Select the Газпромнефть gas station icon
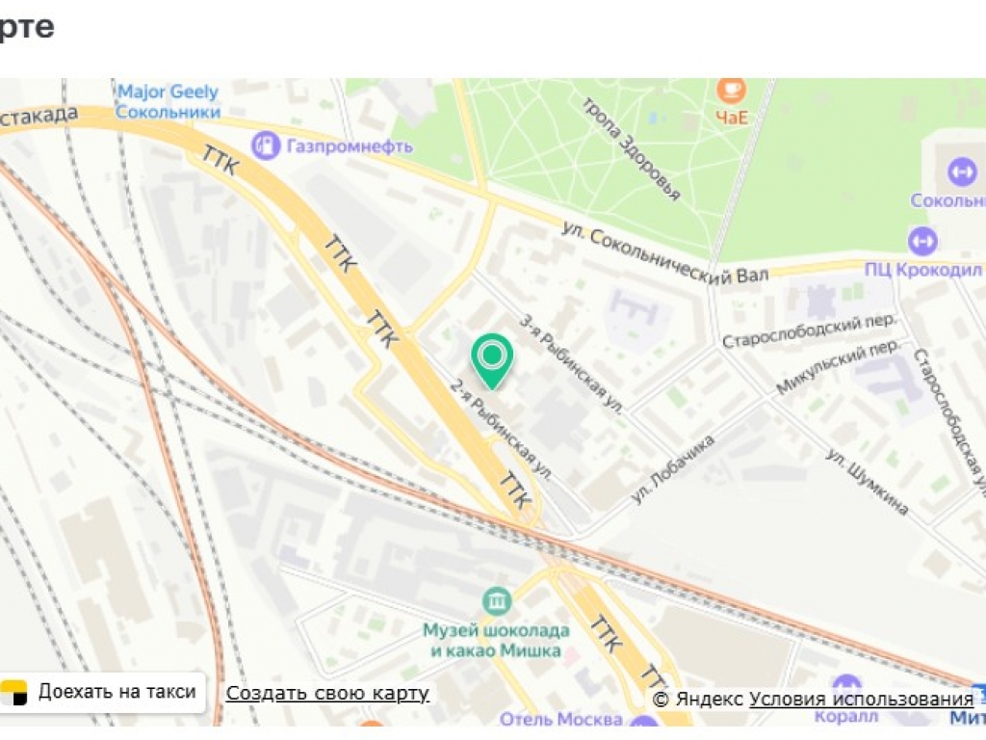Screen dimensions: 986x740 [266, 146]
